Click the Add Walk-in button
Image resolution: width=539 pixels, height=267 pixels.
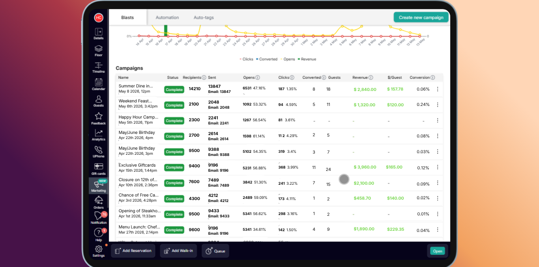point(178,251)
